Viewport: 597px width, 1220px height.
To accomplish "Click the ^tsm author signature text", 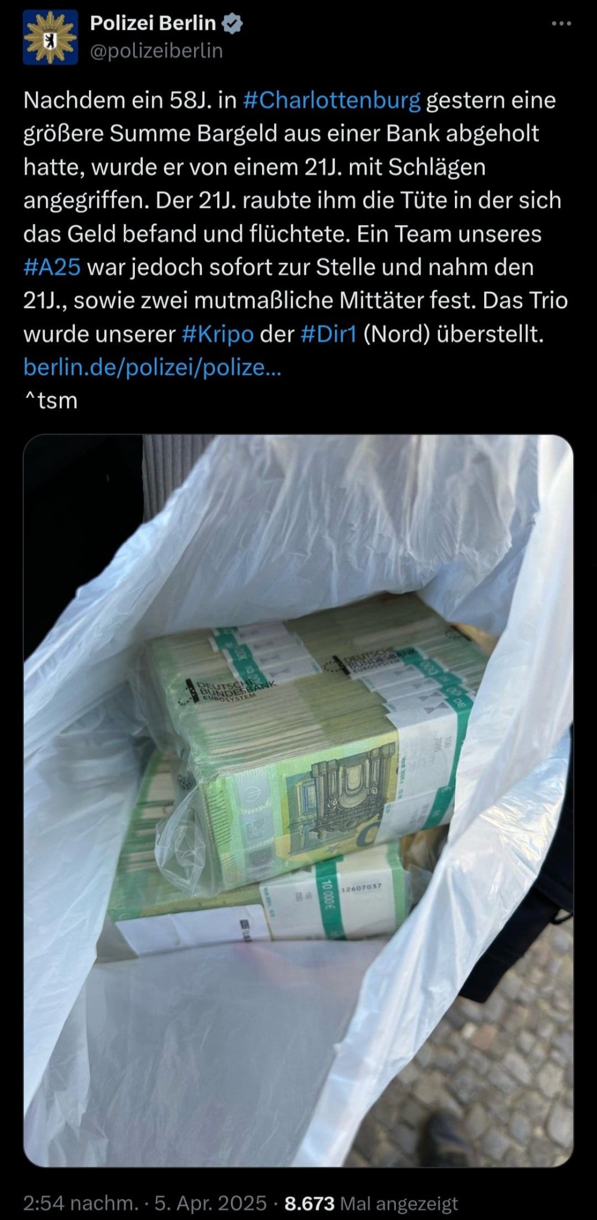I will tap(51, 401).
